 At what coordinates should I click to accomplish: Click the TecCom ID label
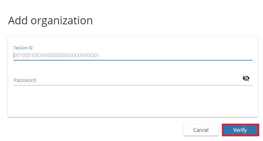23,48
